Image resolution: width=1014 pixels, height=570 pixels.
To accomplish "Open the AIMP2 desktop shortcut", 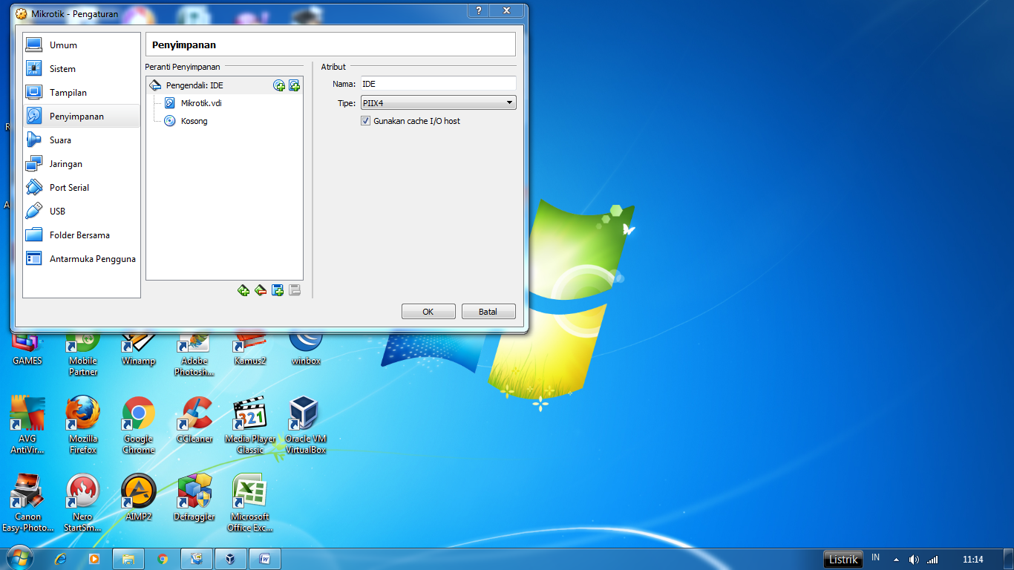I will [139, 497].
